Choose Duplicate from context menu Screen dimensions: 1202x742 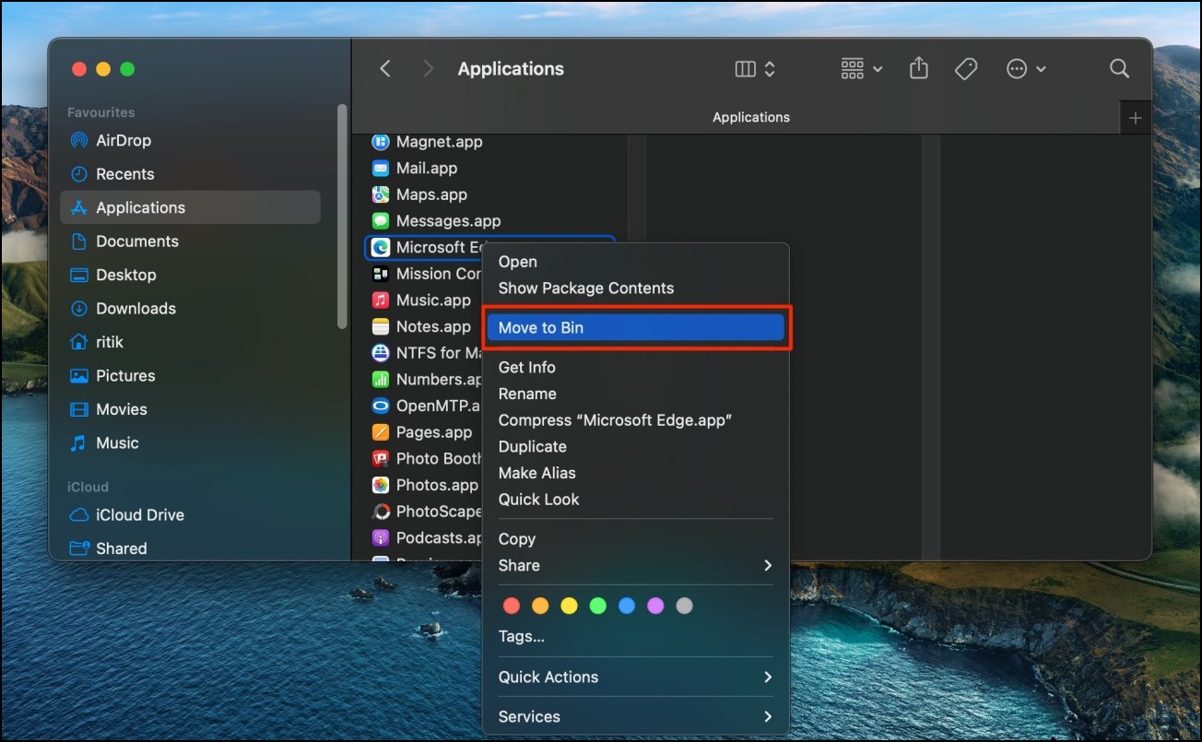(636, 446)
